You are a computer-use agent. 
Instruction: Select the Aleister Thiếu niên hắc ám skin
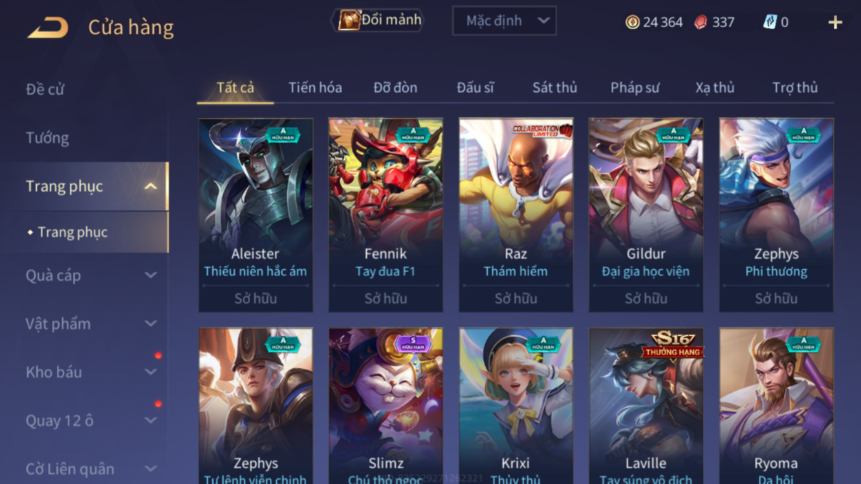(x=256, y=215)
